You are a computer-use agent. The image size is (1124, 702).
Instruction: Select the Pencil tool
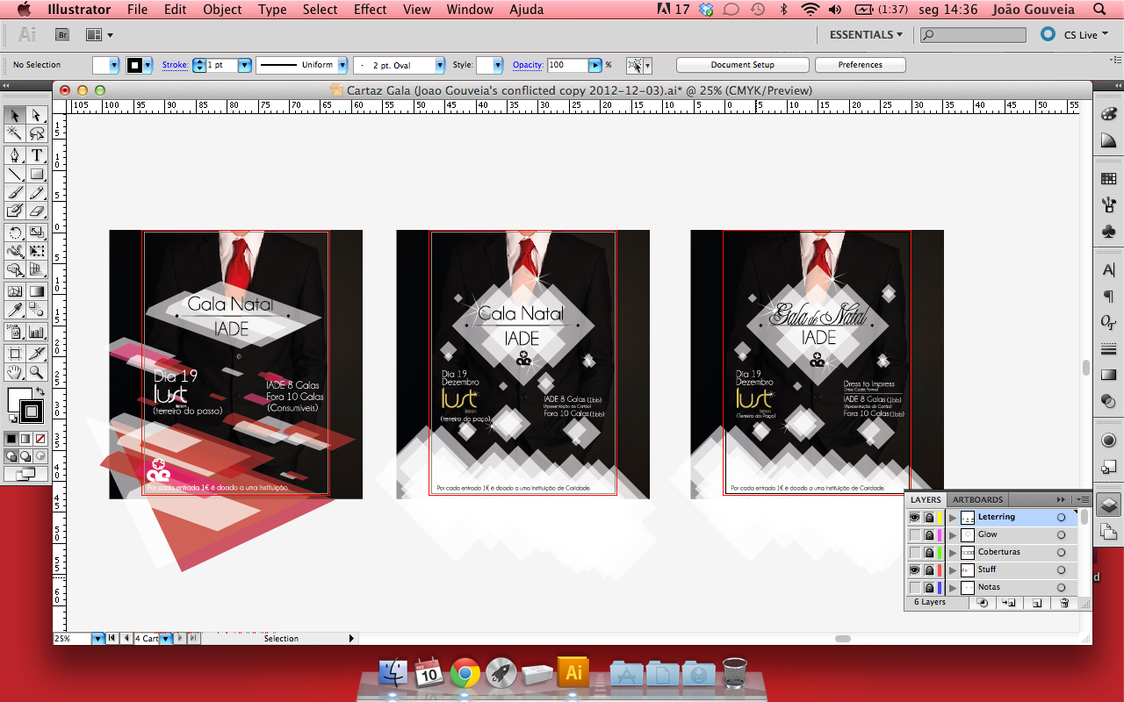tap(37, 192)
